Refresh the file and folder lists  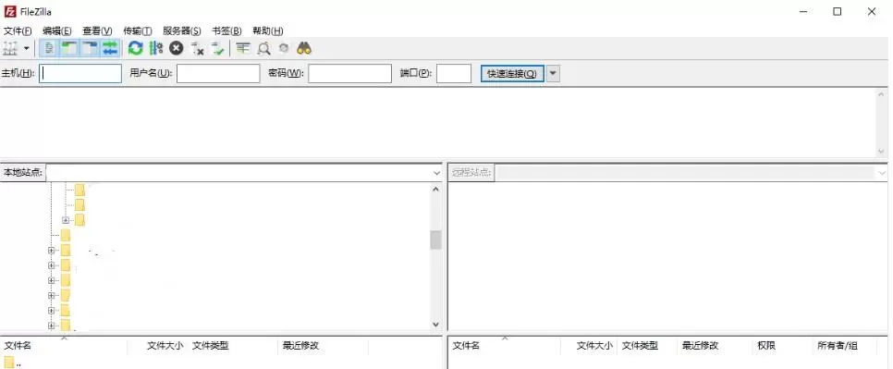tap(135, 48)
